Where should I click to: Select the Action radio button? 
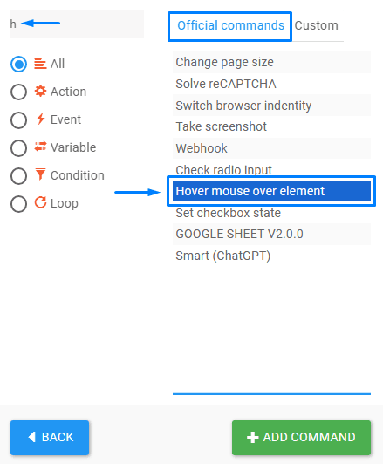click(18, 92)
